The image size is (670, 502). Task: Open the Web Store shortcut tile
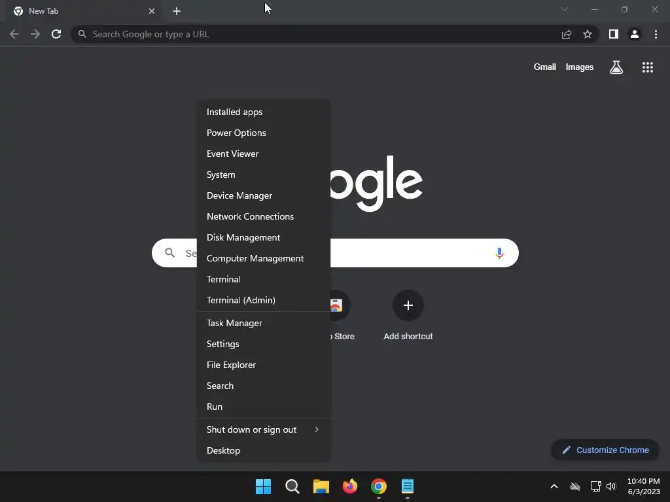[340, 316]
